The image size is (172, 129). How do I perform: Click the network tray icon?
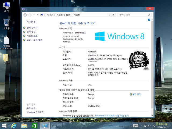pyautogui.click(x=145, y=126)
